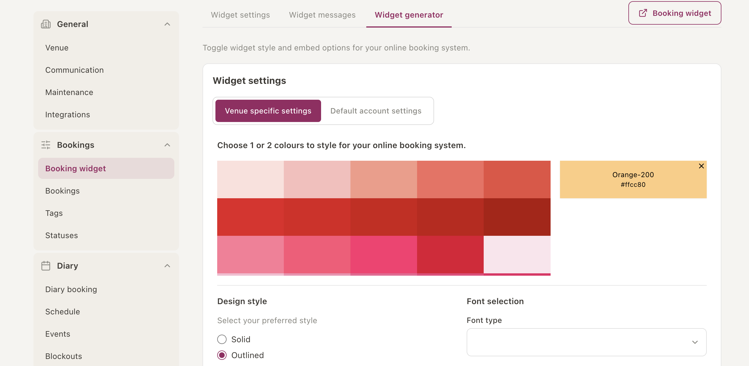Image resolution: width=749 pixels, height=366 pixels.
Task: Choose Venue specific settings
Action: (268, 111)
